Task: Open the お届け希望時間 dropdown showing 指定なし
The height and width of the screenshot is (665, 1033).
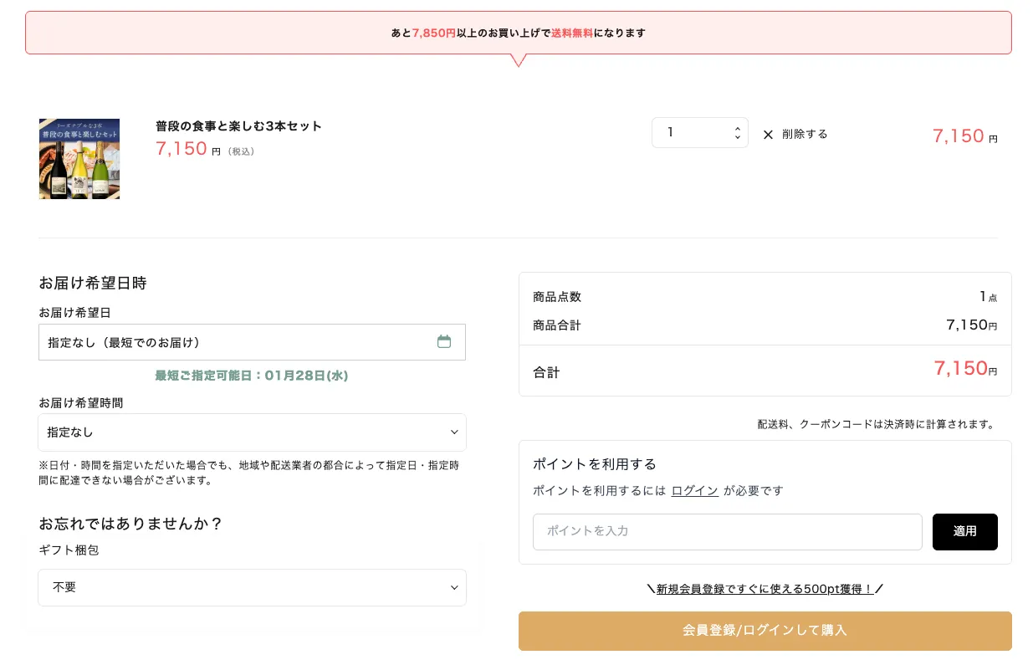Action: 251,432
